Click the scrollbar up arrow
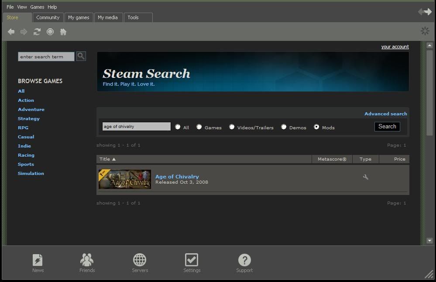 click(x=429, y=45)
